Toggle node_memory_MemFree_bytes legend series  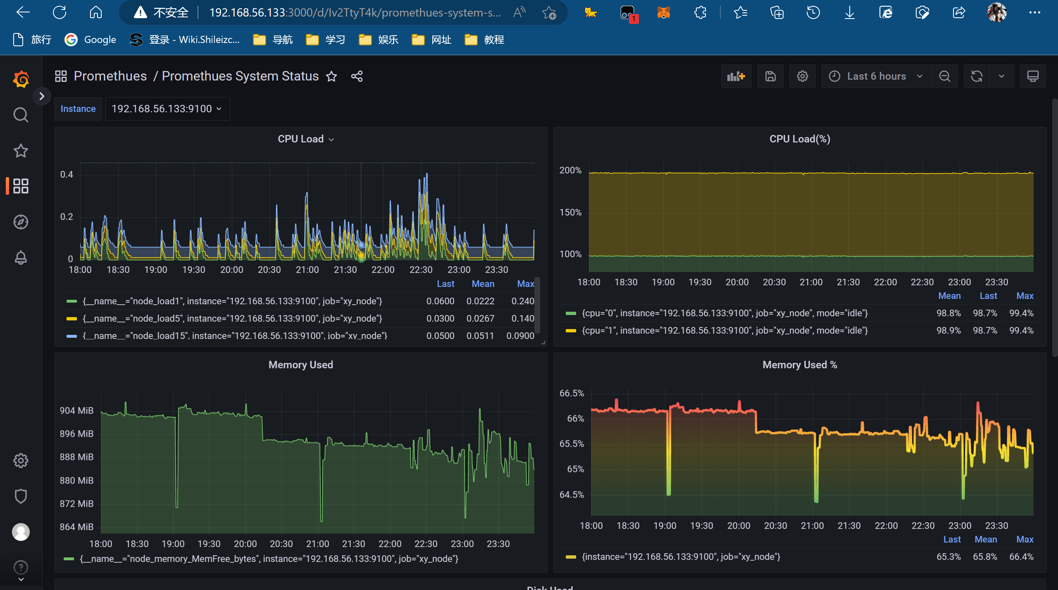click(269, 559)
